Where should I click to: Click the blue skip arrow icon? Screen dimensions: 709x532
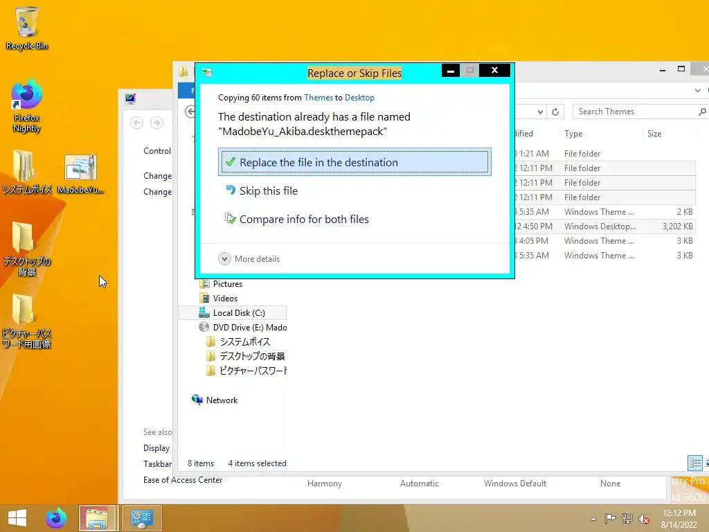[231, 190]
